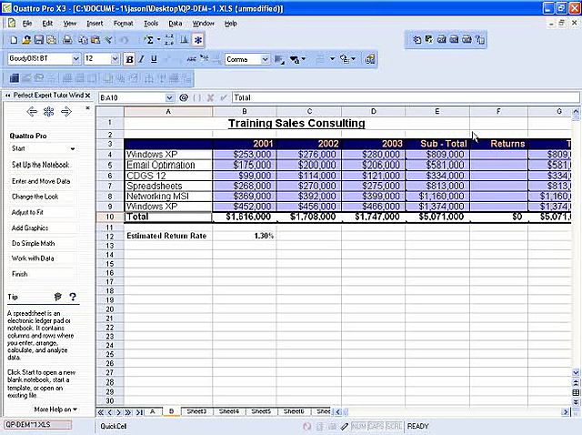Jump to last sheet with >| tab button

139,412
